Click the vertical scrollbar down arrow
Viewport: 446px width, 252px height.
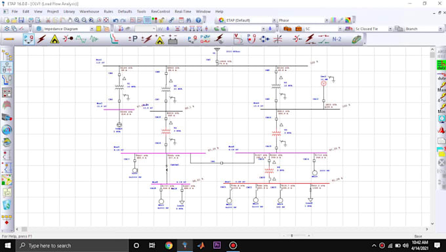[x=432, y=224]
